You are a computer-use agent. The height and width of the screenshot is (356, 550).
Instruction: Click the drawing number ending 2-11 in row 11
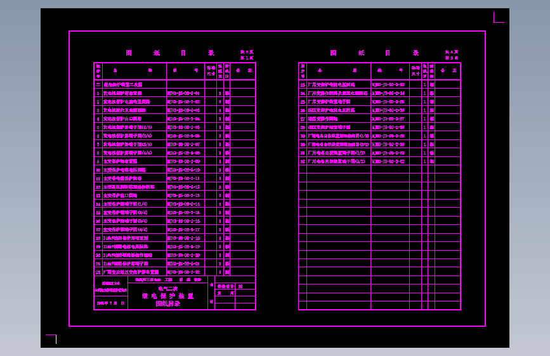183,179
